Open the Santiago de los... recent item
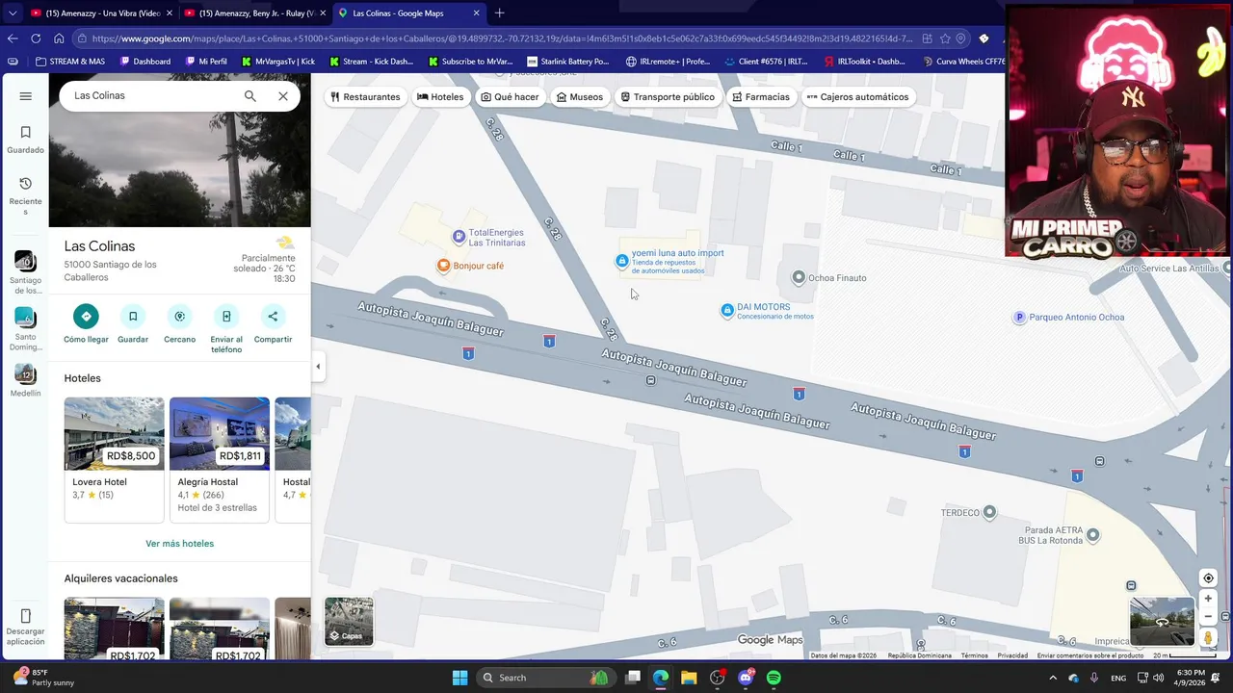1233x693 pixels. coord(26,272)
